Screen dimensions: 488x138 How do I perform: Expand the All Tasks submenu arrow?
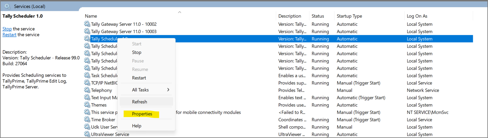[168, 90]
